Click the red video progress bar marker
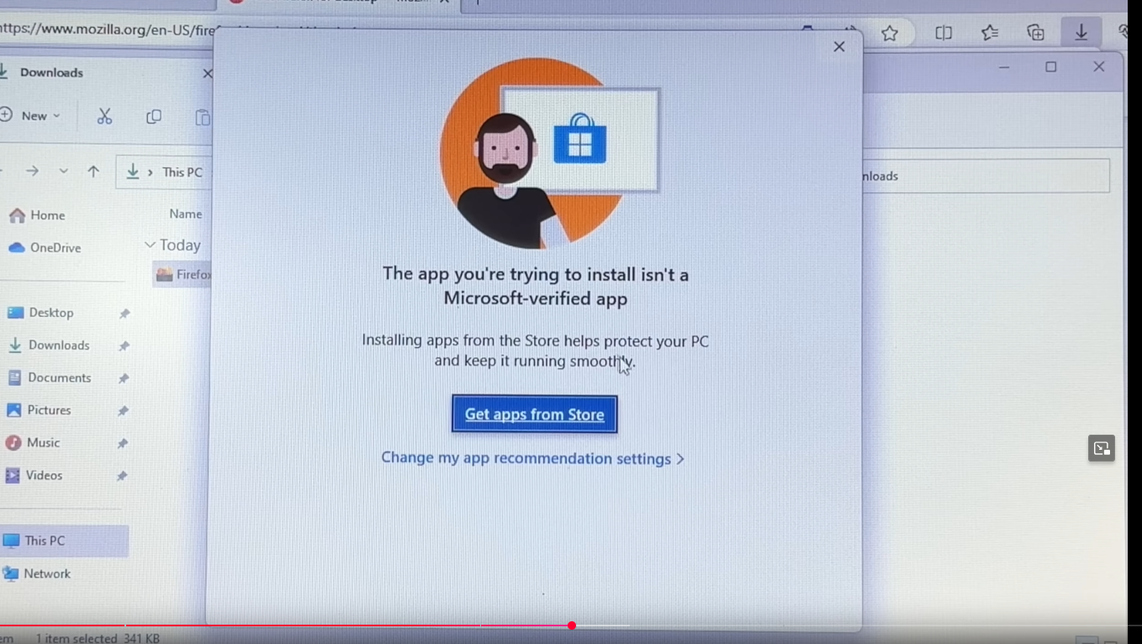 click(x=572, y=626)
